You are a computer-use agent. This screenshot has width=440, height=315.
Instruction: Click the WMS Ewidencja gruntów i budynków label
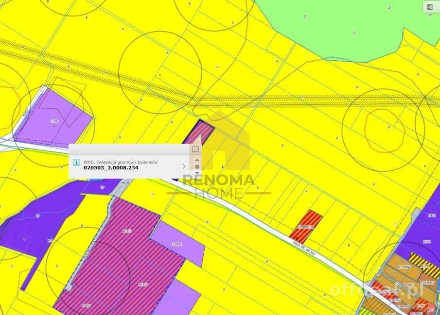coord(121,162)
